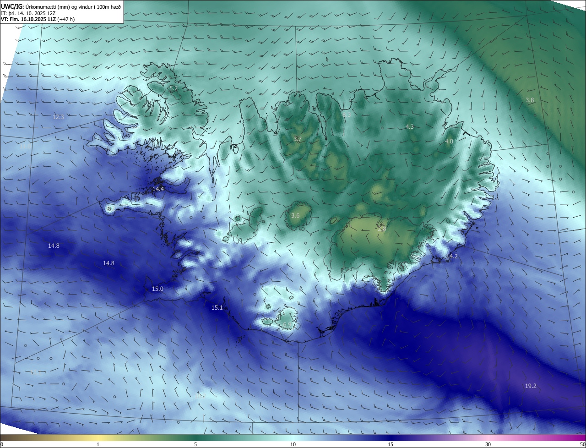Click the 5 tick on the colour scale
Image resolution: width=586 pixels, height=448 pixels.
tap(195, 444)
